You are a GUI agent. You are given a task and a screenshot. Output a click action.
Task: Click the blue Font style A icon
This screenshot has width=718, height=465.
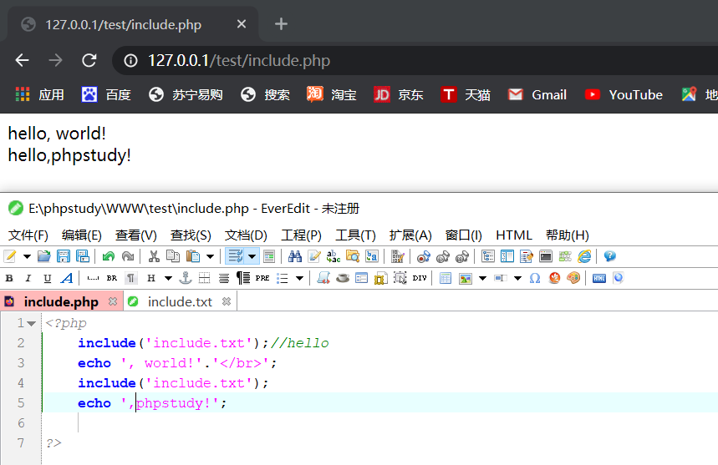(67, 278)
